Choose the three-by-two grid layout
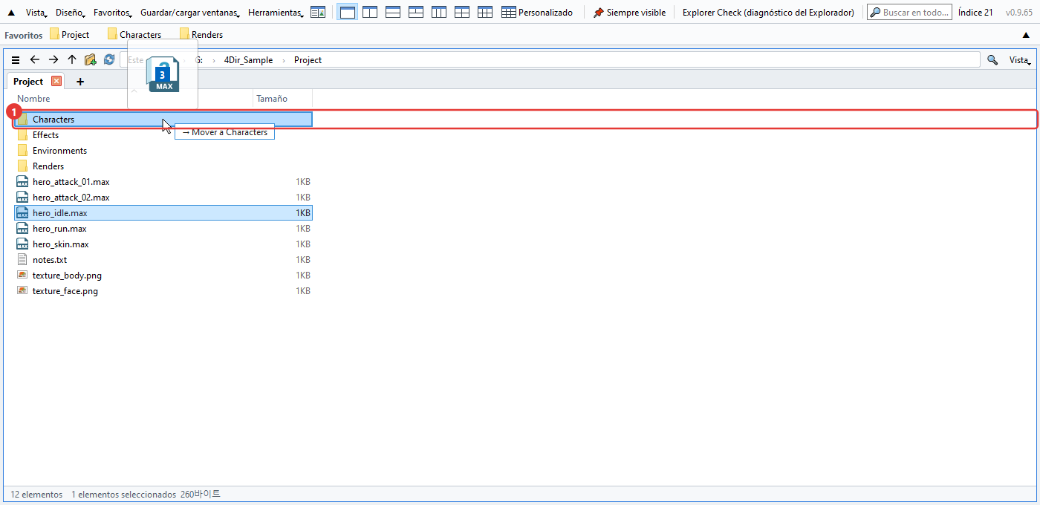Screen dimensions: 1040x505 coord(485,13)
